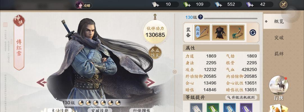Swap equipment with the circular refresh icon
This screenshot has width=304, height=112.
tap(253, 32)
